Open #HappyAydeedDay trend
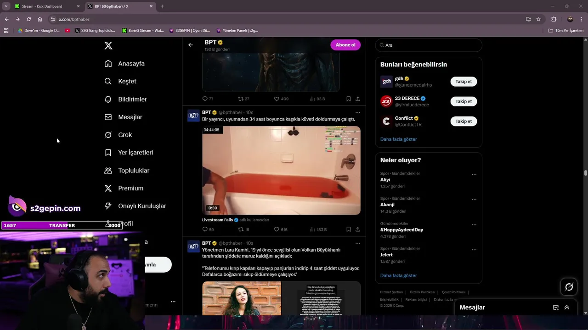Screen dimensions: 588x330 click(401, 230)
